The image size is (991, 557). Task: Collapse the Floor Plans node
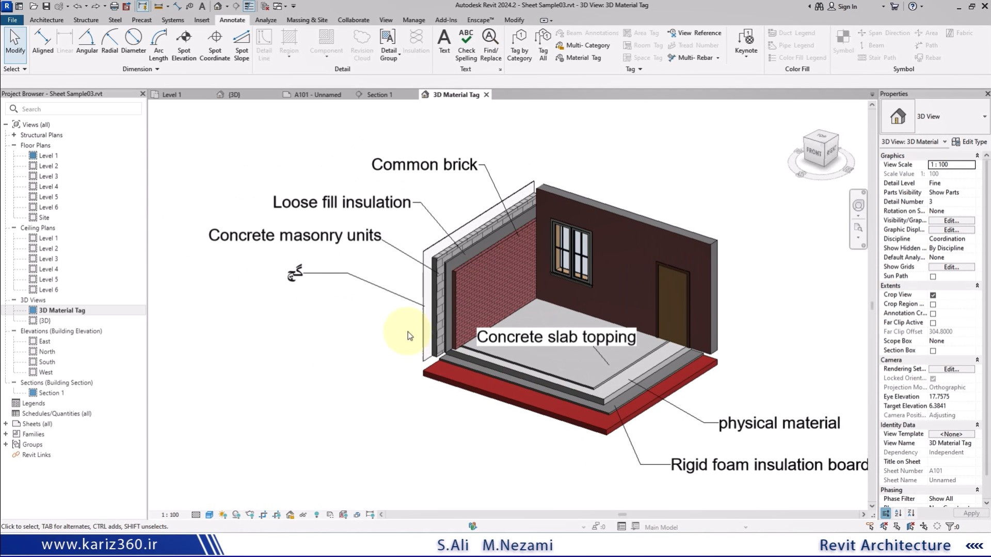point(14,145)
